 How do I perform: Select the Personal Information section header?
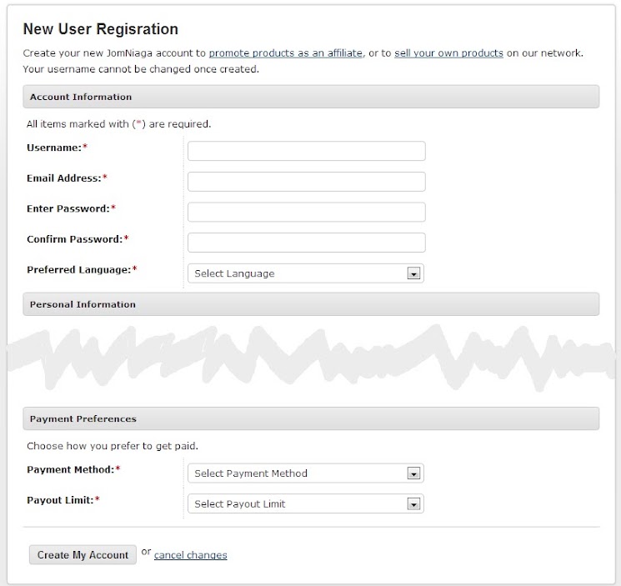pyautogui.click(x=310, y=304)
